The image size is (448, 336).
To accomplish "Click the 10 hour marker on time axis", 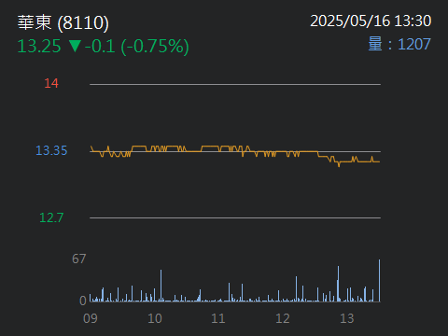I will click(155, 318).
